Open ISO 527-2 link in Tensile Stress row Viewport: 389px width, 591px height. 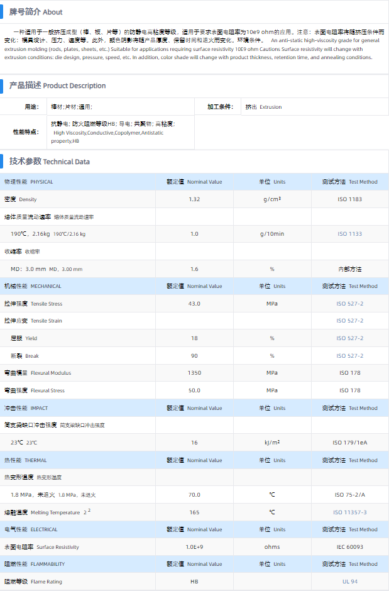pos(349,304)
